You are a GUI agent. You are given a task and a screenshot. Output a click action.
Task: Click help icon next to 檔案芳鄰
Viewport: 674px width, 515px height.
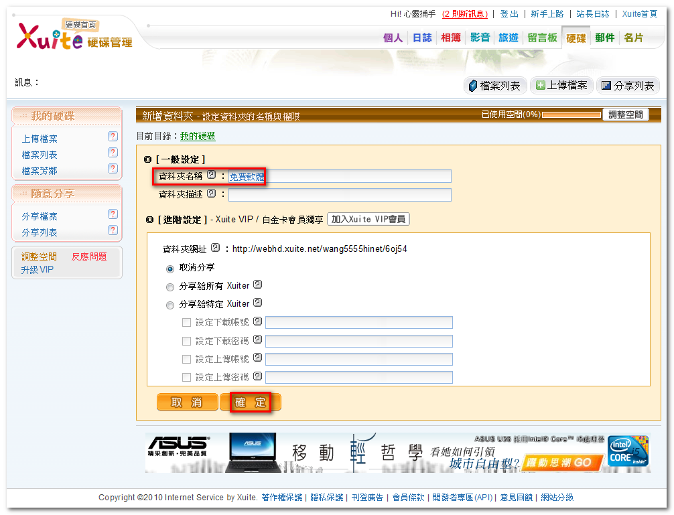point(113,169)
